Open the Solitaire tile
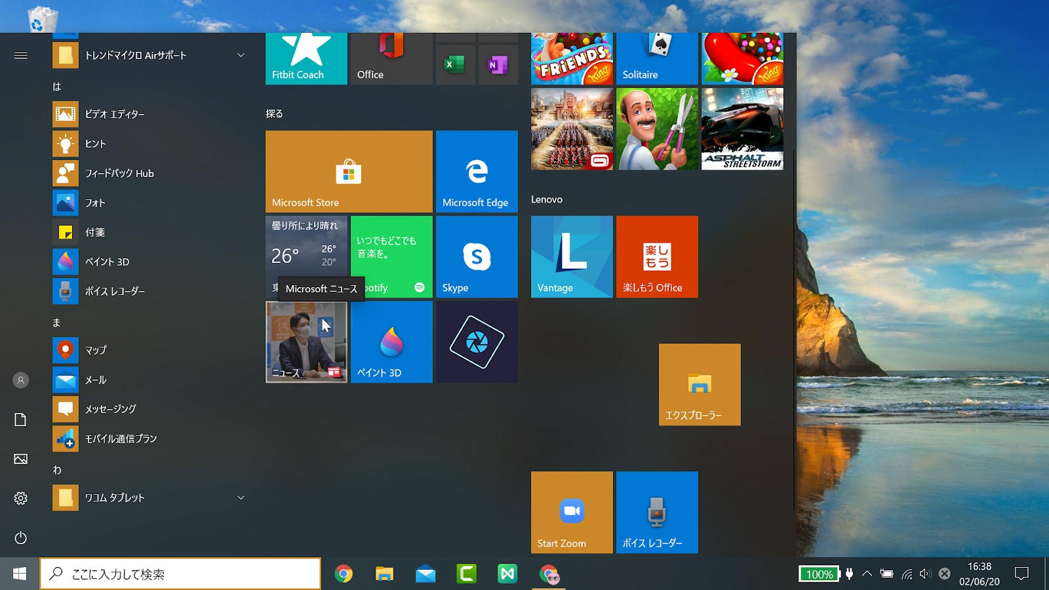The image size is (1049, 590). point(657,59)
